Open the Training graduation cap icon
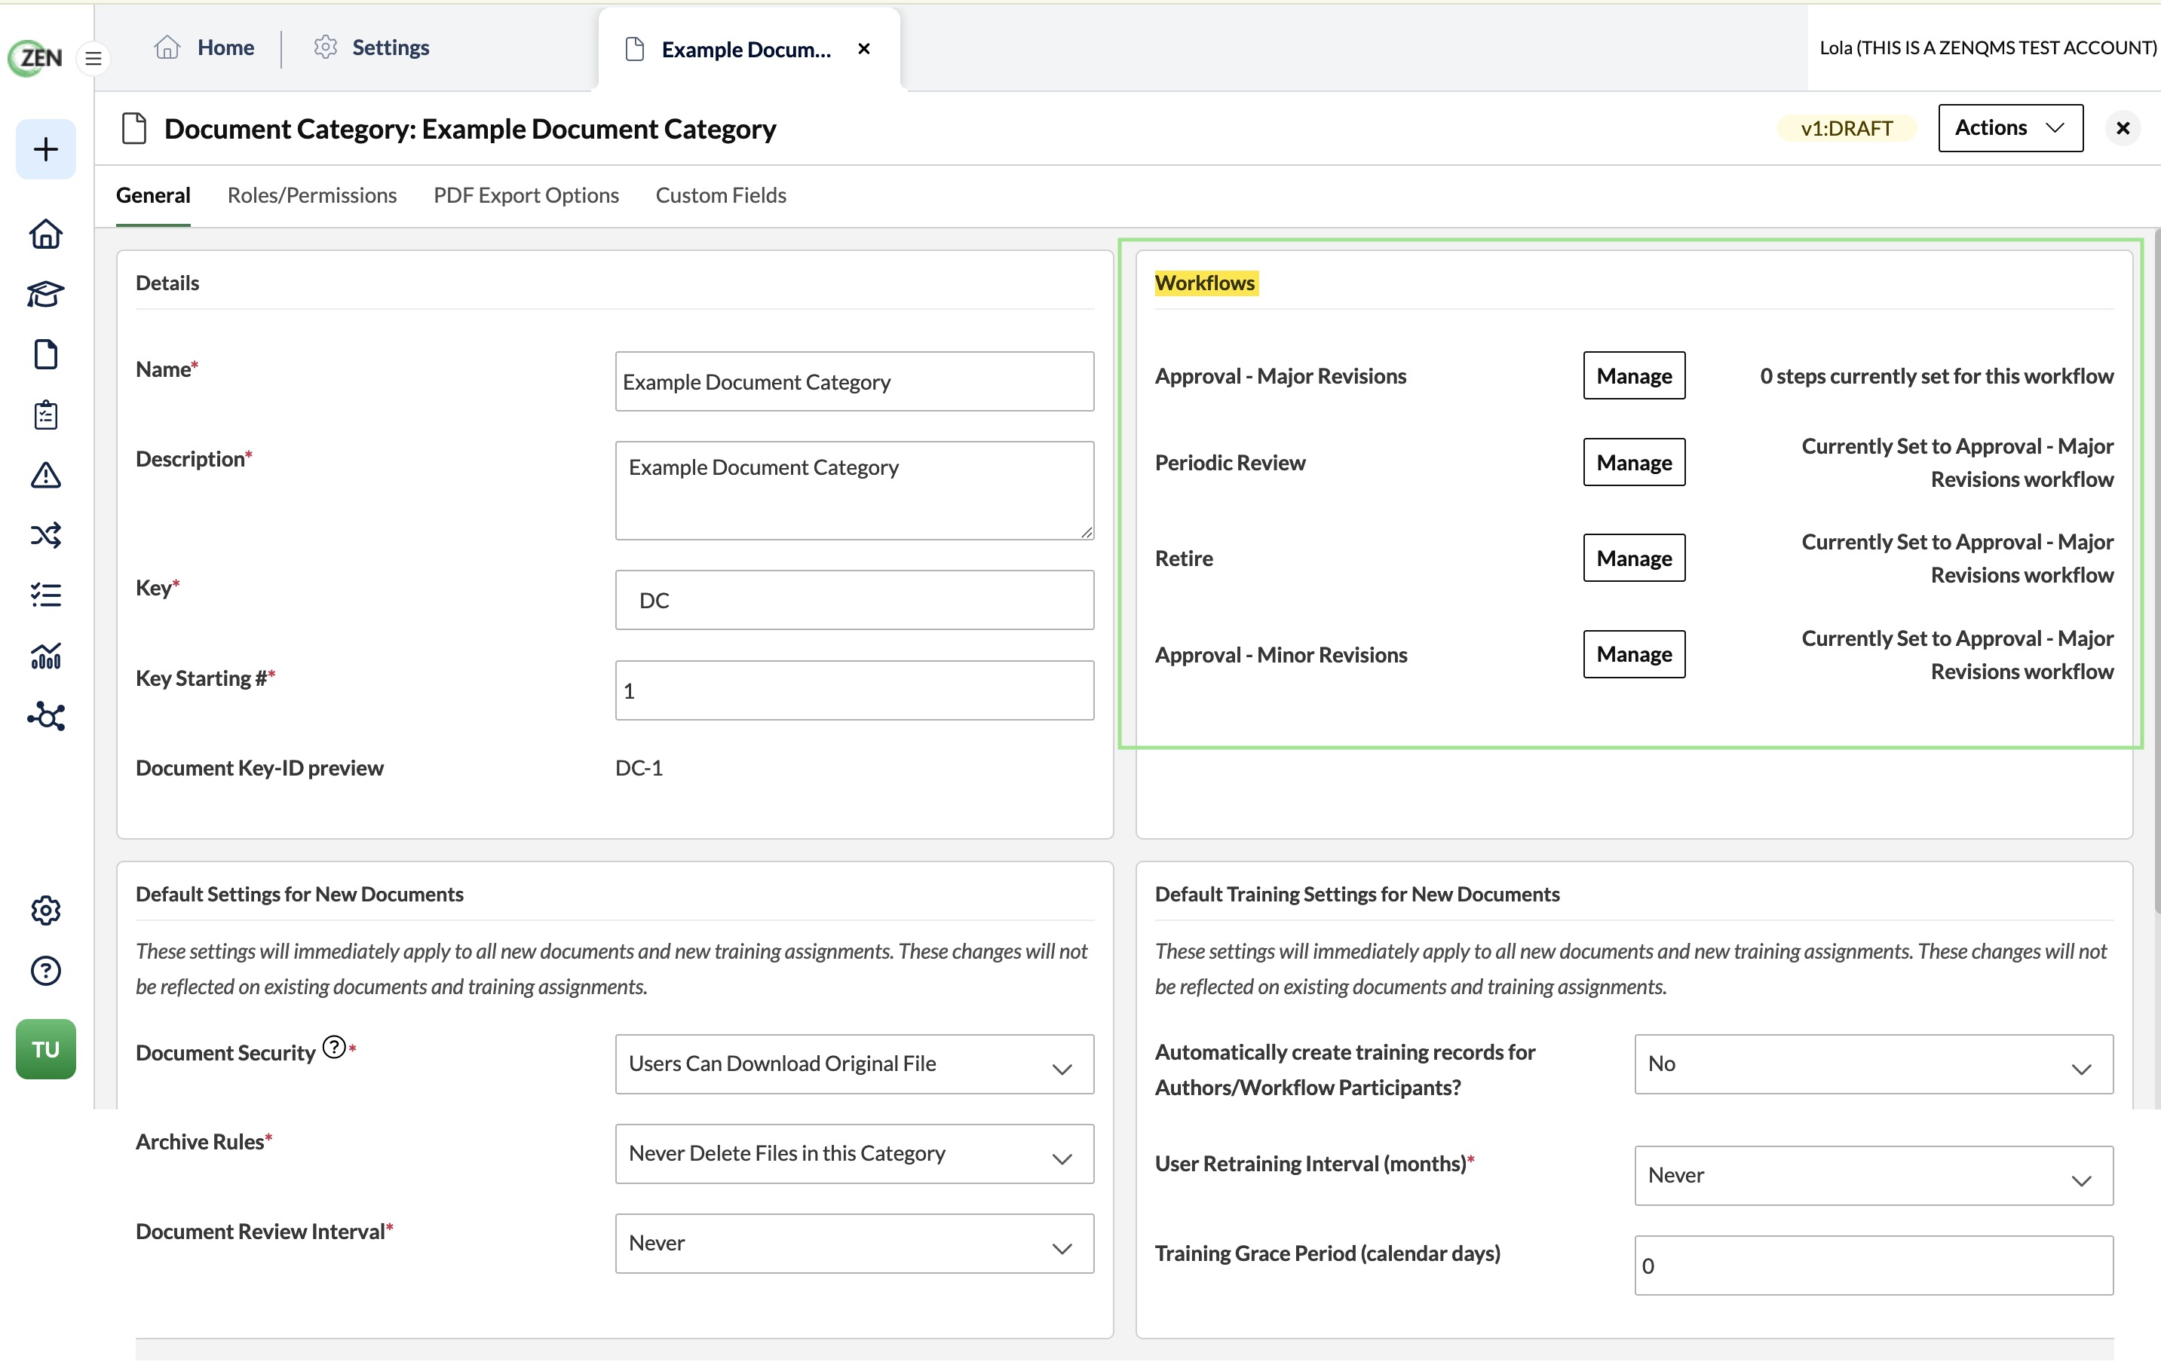Image resolution: width=2161 pixels, height=1371 pixels. [x=46, y=294]
